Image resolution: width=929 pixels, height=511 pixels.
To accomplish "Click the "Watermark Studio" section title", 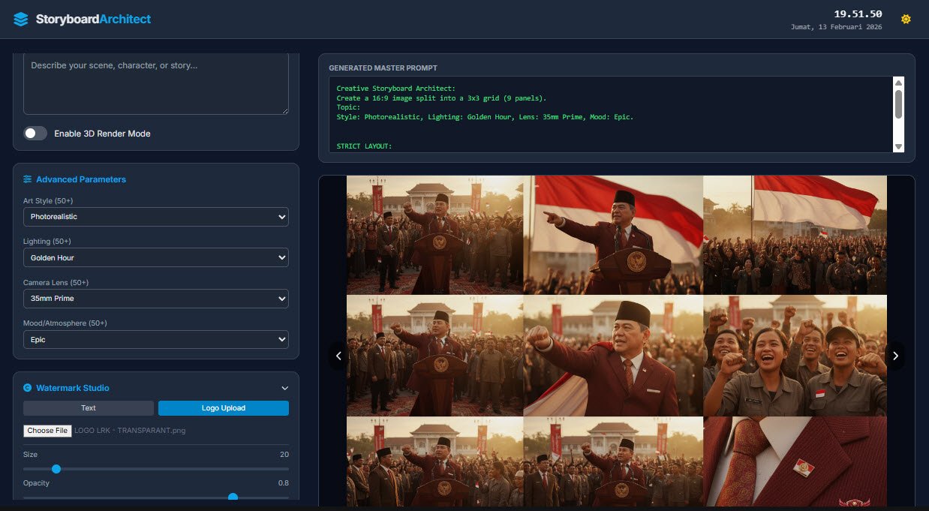I will tap(73, 388).
